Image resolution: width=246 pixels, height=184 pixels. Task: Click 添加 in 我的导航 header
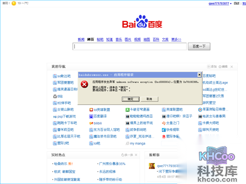(212, 66)
